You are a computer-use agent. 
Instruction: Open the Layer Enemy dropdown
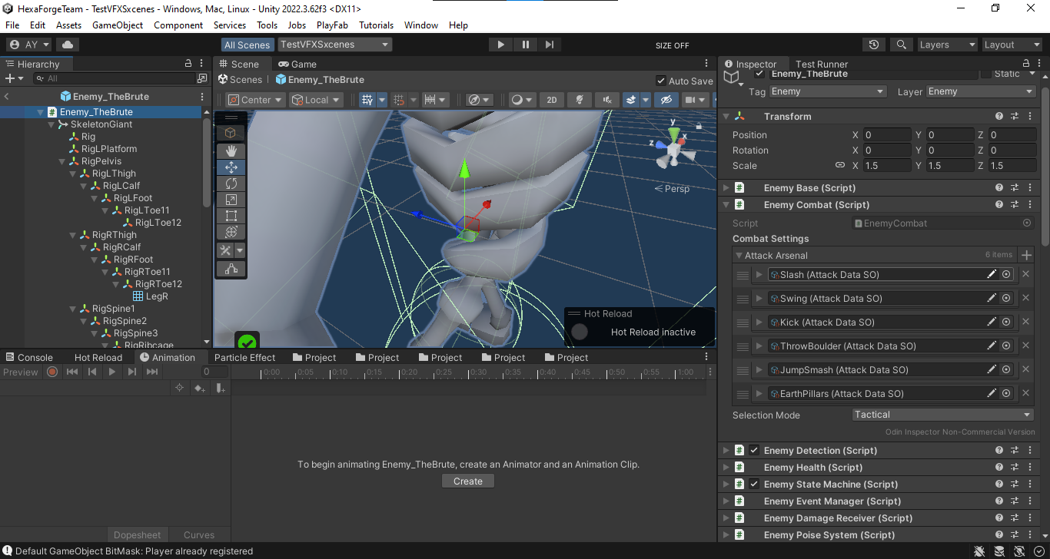pyautogui.click(x=981, y=91)
